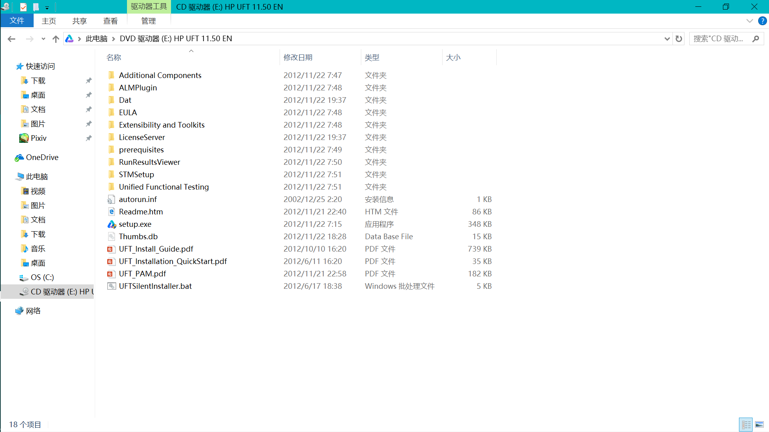Open the 文件 menu tab

[17, 21]
